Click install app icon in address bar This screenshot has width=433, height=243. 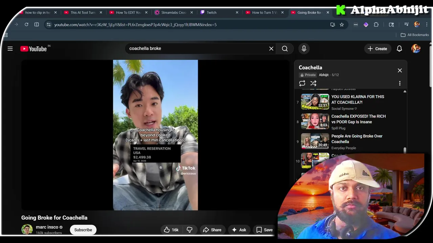point(333,24)
